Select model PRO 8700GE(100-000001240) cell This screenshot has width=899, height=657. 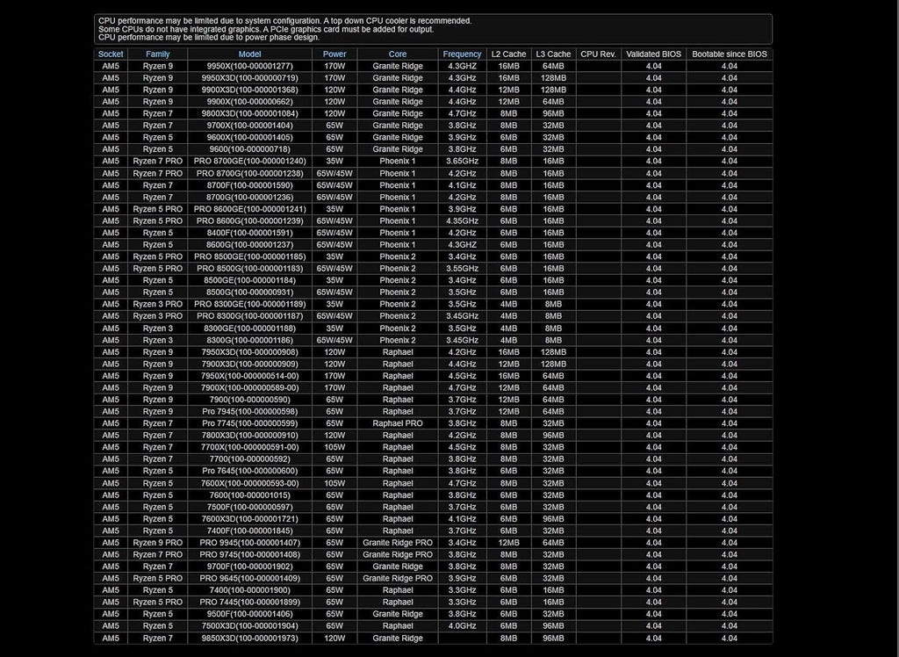click(250, 162)
